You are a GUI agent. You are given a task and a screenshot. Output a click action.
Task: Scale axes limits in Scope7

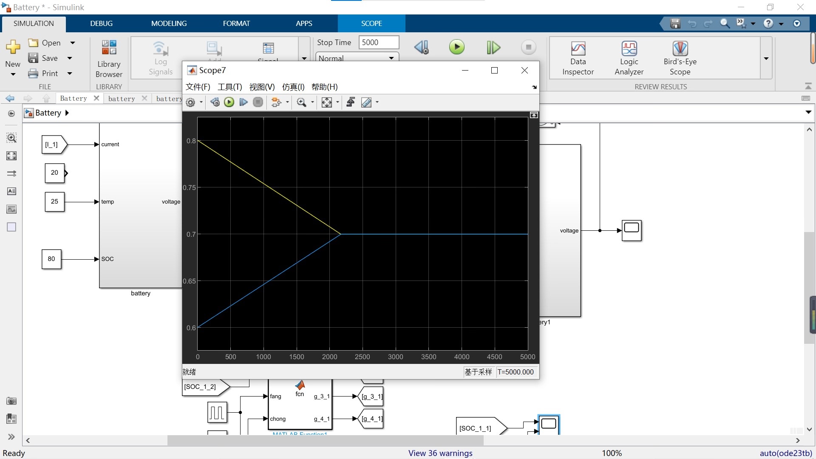[x=326, y=102]
